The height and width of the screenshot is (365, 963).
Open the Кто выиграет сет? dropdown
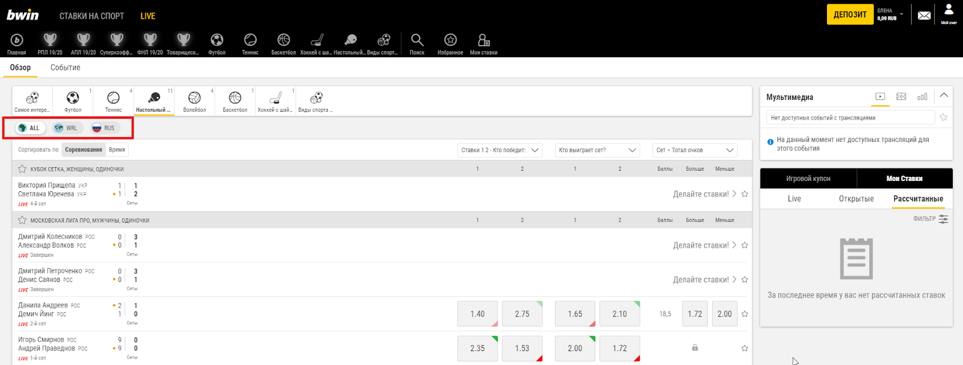pos(596,150)
